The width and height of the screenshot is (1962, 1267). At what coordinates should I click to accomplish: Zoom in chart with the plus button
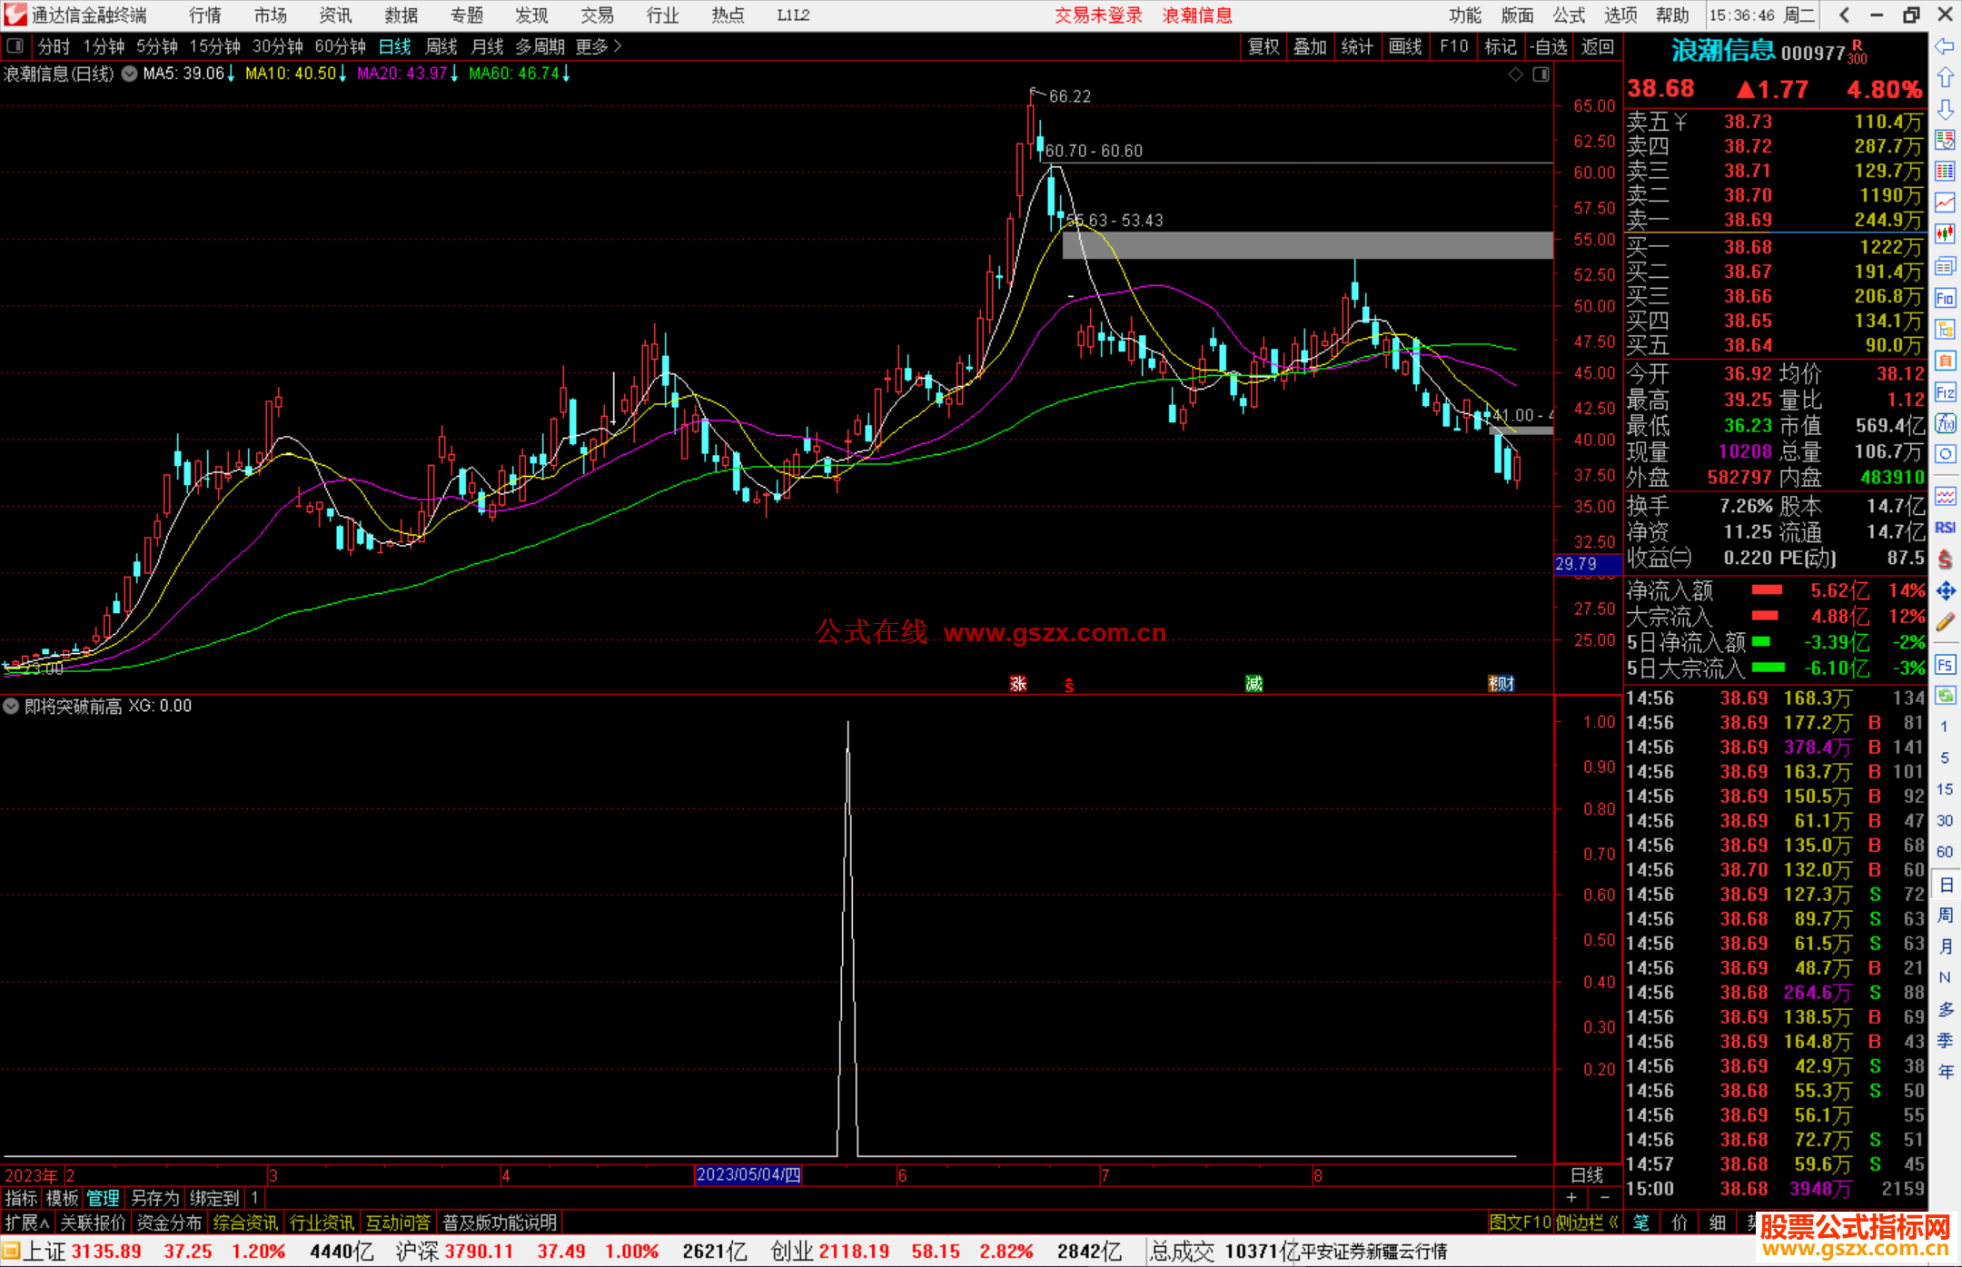[x=1572, y=1198]
